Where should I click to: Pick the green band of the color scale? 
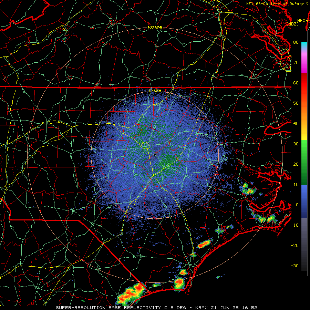pyautogui.click(x=304, y=163)
